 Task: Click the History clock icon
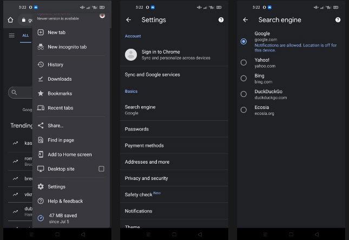[x=41, y=64]
